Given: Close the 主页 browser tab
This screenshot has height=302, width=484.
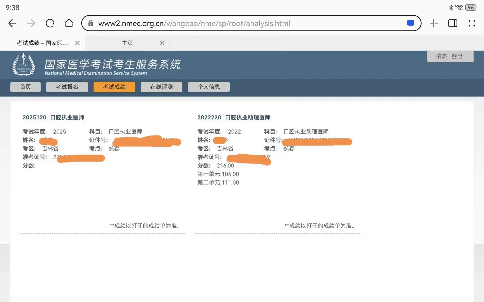Looking at the screenshot, I should tap(162, 43).
